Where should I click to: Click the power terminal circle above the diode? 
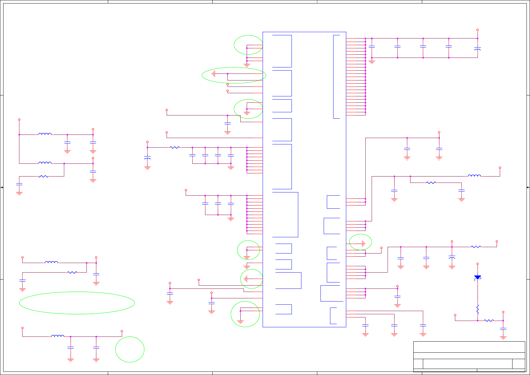478,264
